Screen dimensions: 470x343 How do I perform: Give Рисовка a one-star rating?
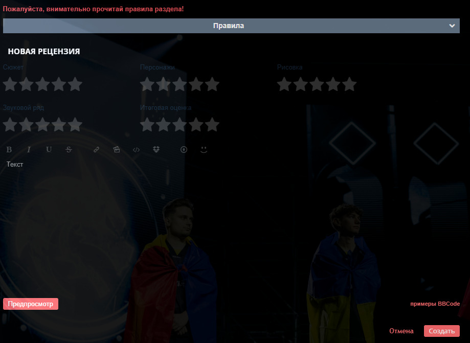point(284,84)
